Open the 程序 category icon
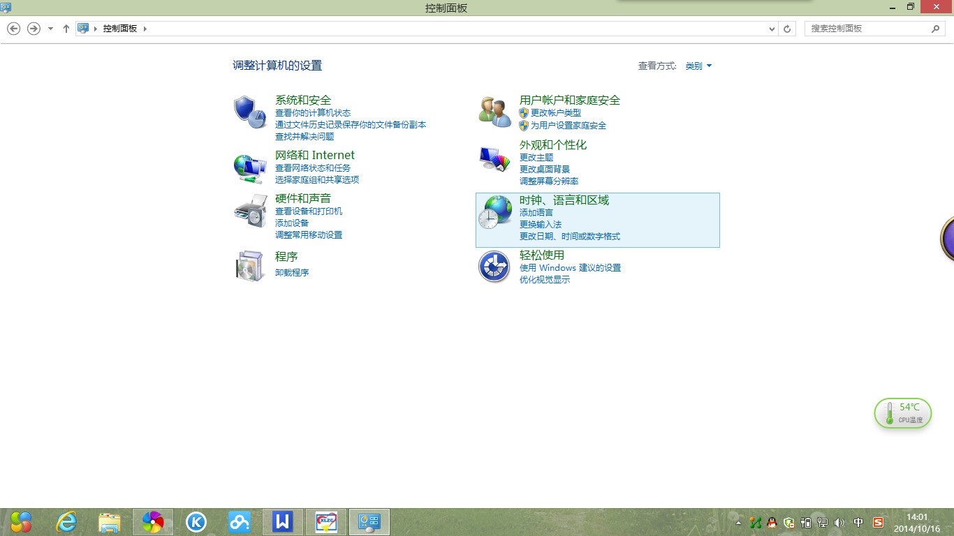The width and height of the screenshot is (954, 536). point(250,265)
